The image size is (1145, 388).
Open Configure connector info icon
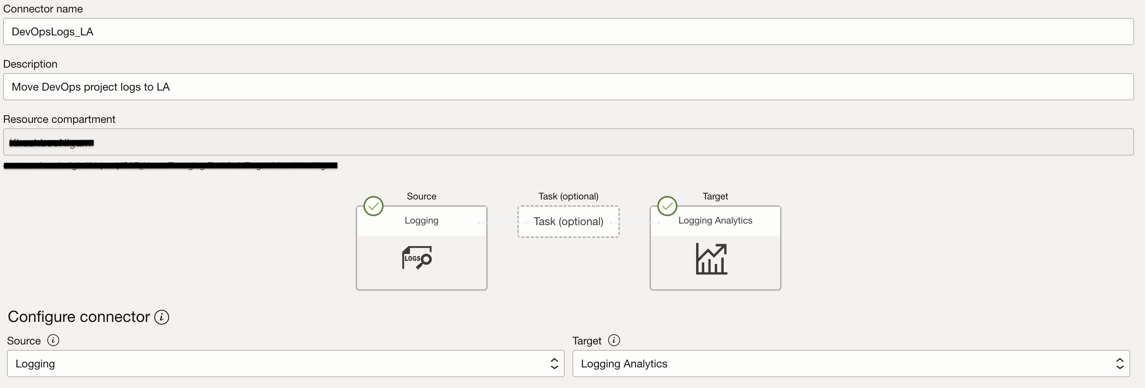(162, 317)
